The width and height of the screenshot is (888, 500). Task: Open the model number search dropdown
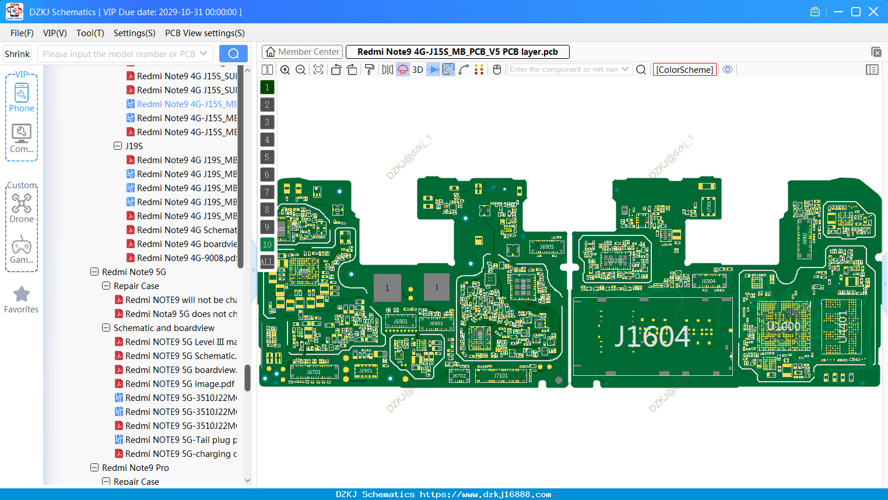point(203,54)
